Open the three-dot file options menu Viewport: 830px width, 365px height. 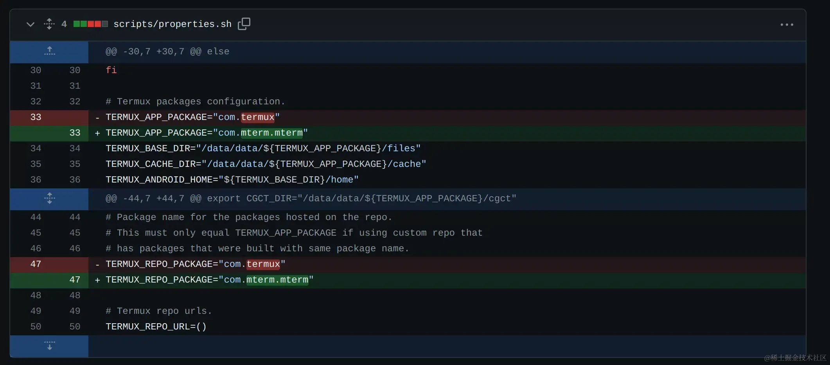point(787,25)
